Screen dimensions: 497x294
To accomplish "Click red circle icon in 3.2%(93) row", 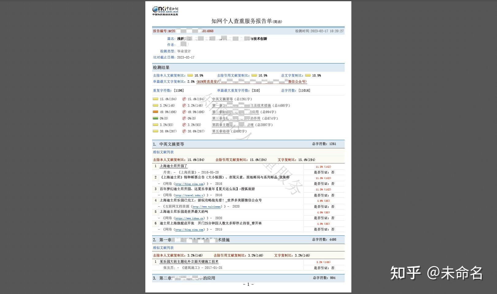I will point(184,125).
